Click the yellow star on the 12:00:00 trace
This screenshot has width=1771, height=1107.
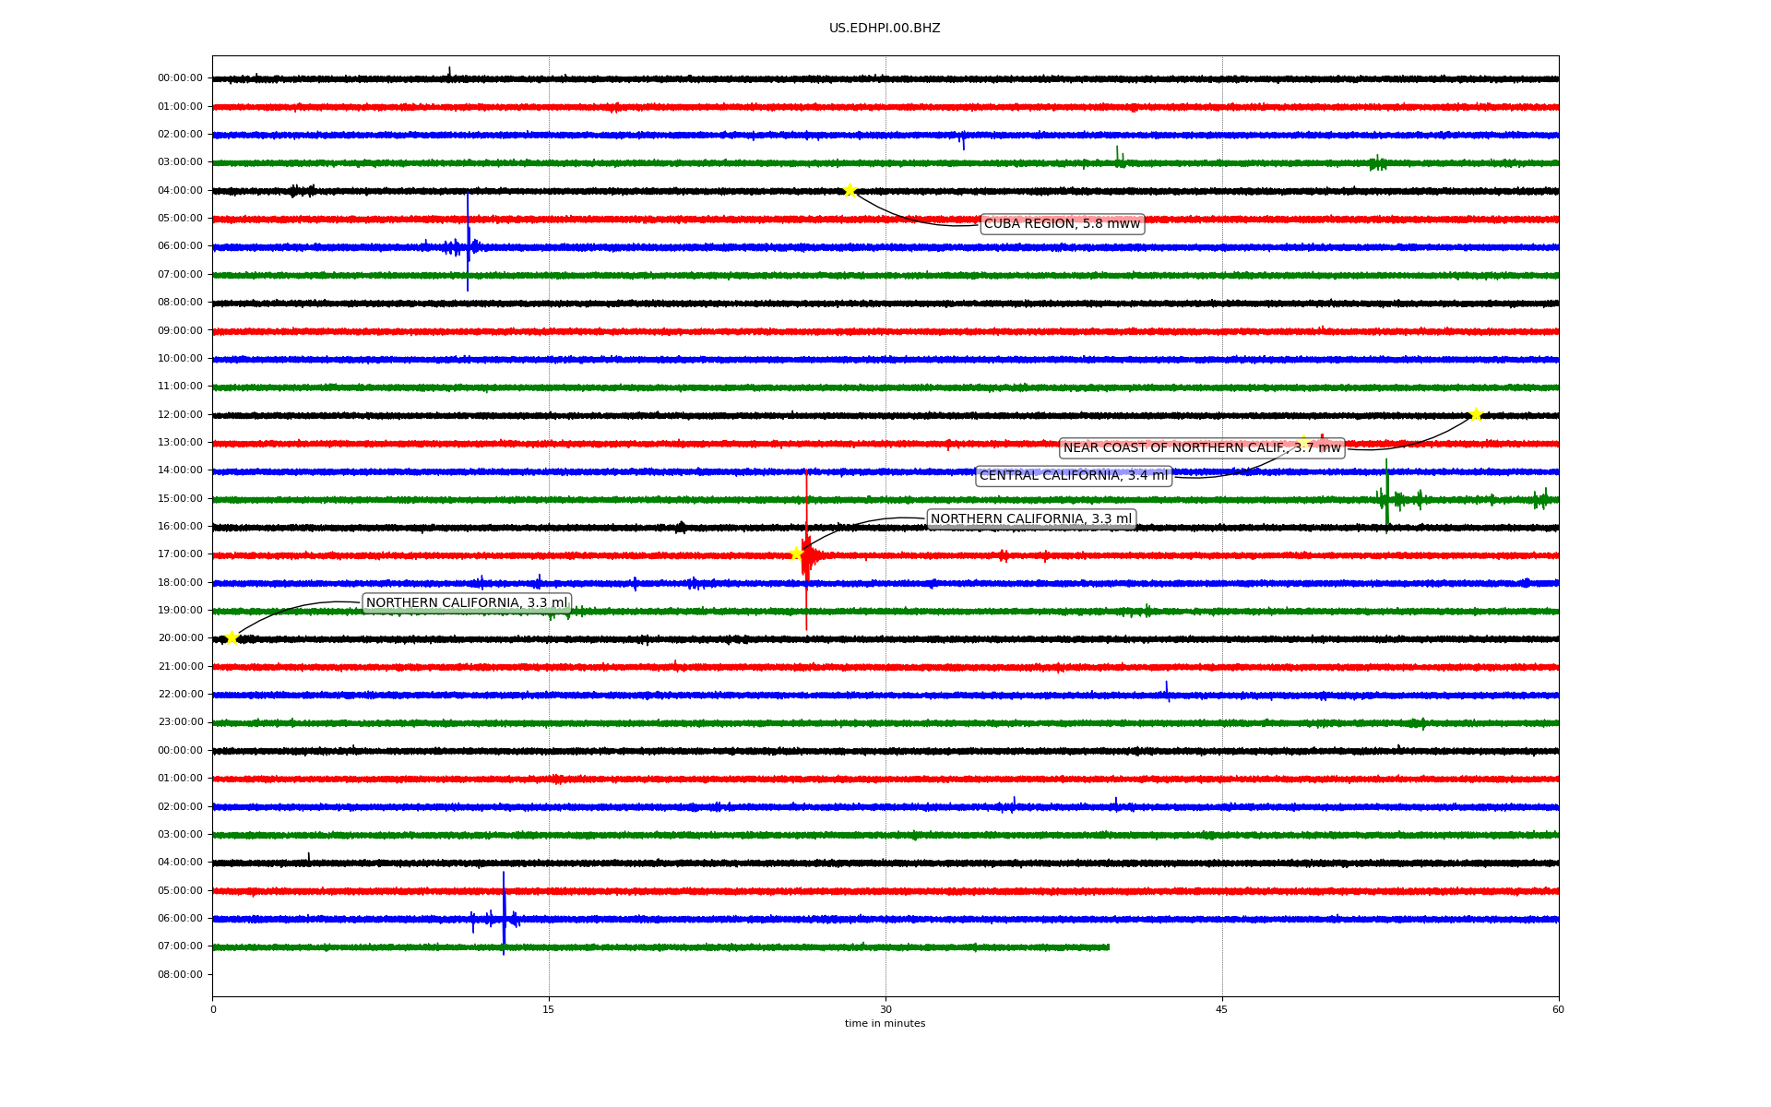tap(1475, 415)
